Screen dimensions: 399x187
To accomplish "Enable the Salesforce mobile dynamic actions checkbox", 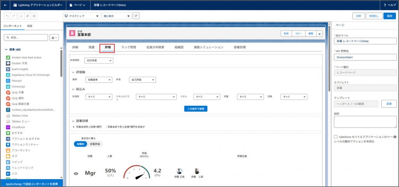I will coord(336,137).
